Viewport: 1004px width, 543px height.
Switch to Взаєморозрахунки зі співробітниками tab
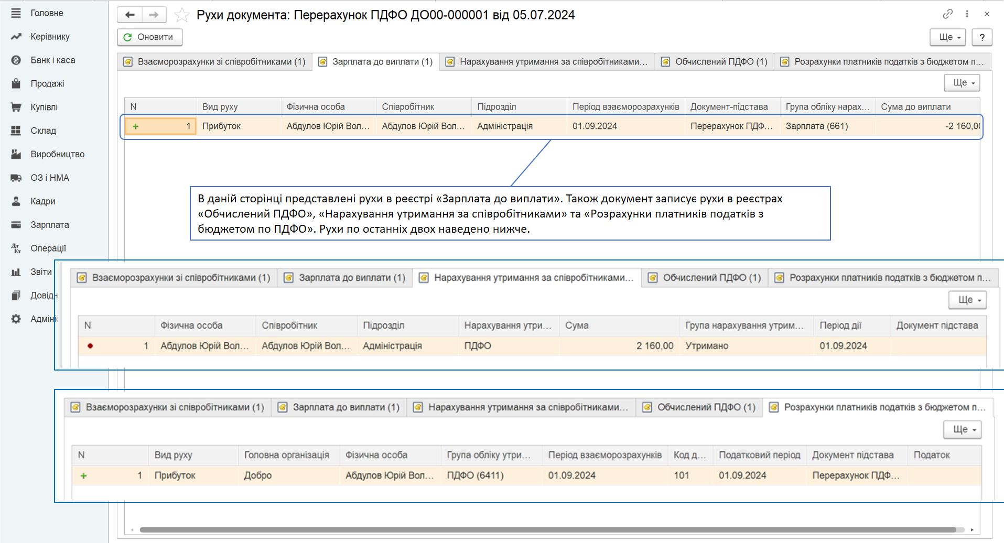214,62
